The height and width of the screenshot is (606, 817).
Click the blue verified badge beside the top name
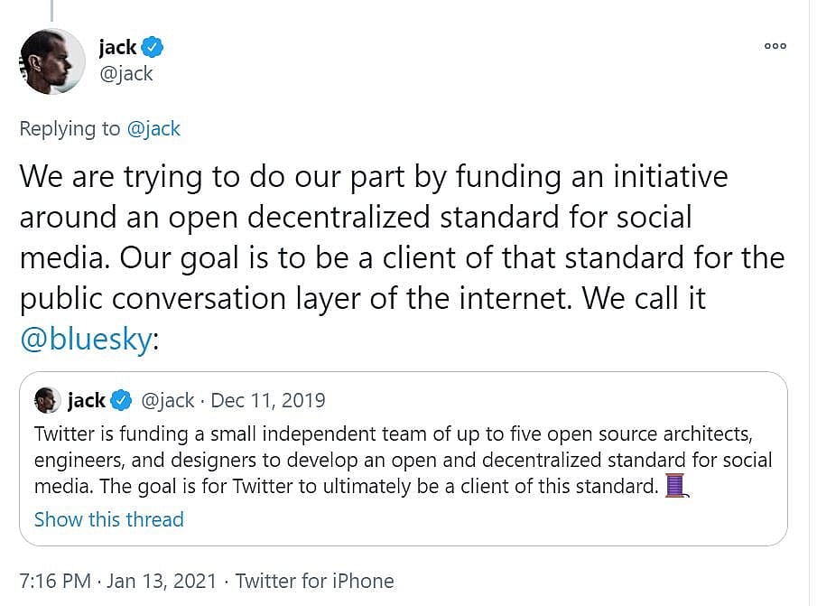pyautogui.click(x=153, y=46)
